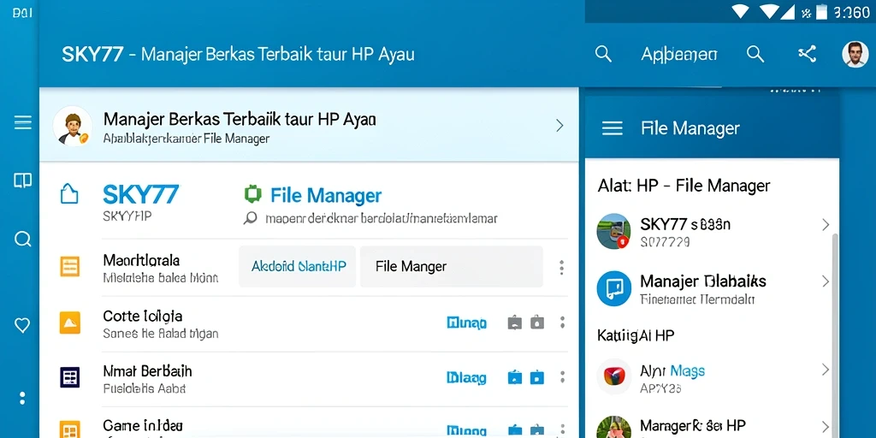Click the small search icon under File Manager

251,218
